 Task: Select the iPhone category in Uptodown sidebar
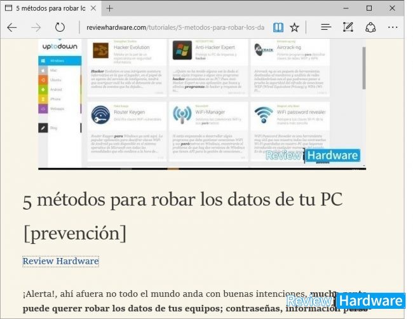click(60, 99)
